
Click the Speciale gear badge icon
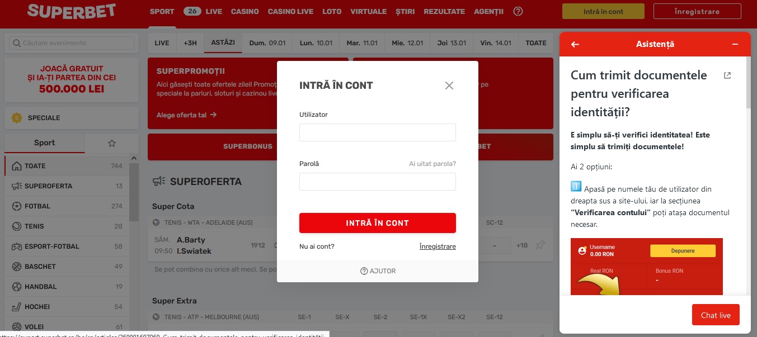pos(17,118)
